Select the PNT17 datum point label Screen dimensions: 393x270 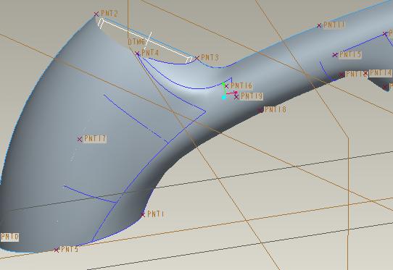coord(95,139)
